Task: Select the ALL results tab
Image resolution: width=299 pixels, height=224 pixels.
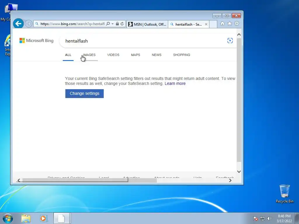Action: (68, 55)
